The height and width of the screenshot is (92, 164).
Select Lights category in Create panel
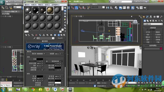tap(150, 21)
